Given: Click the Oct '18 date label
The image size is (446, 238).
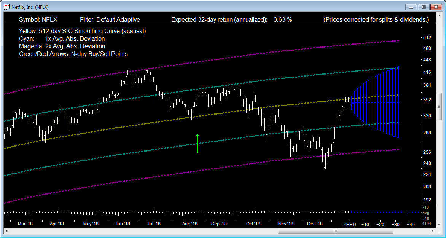Looking at the screenshot, I should (x=253, y=224).
